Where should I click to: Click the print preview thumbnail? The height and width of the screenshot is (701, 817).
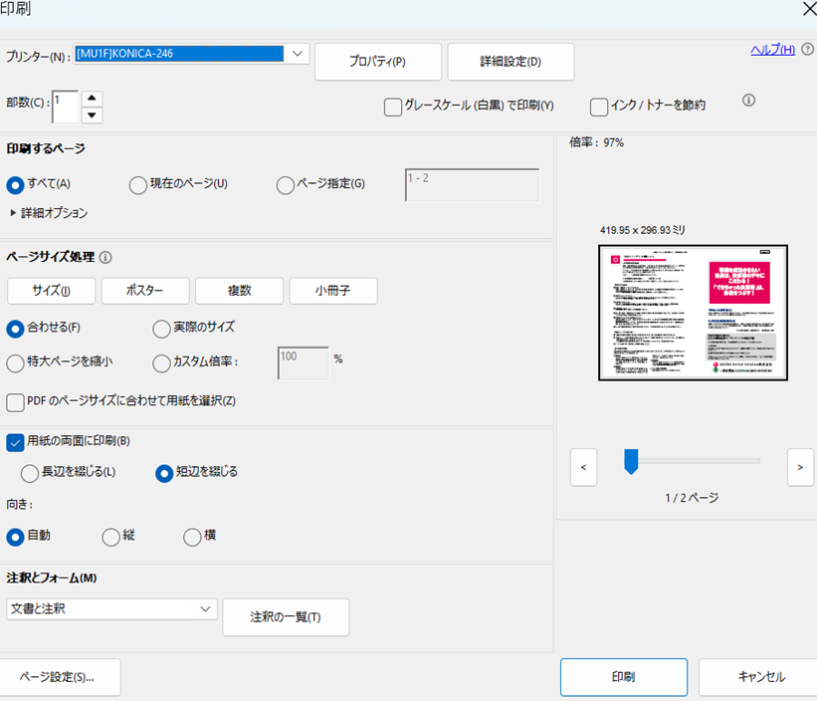coord(693,313)
